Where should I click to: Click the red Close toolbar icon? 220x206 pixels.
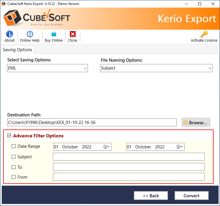pos(72,34)
